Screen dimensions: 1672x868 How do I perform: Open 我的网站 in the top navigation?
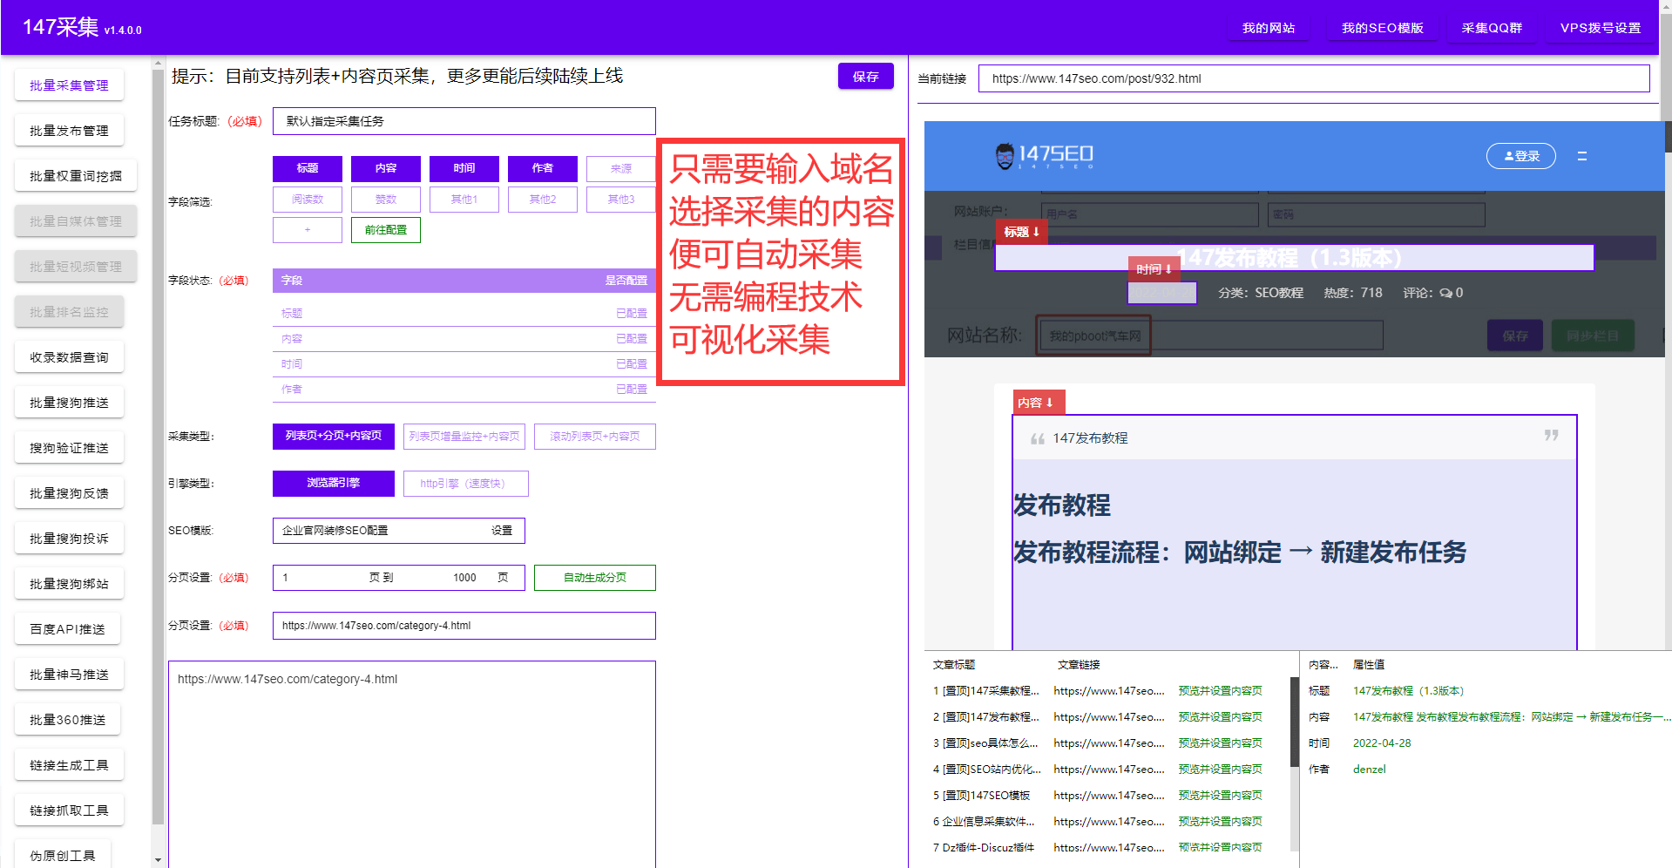1268,27
